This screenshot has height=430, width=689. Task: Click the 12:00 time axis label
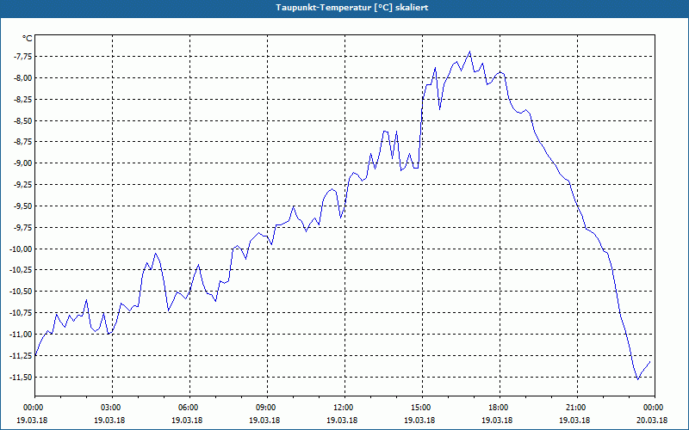pos(344,408)
